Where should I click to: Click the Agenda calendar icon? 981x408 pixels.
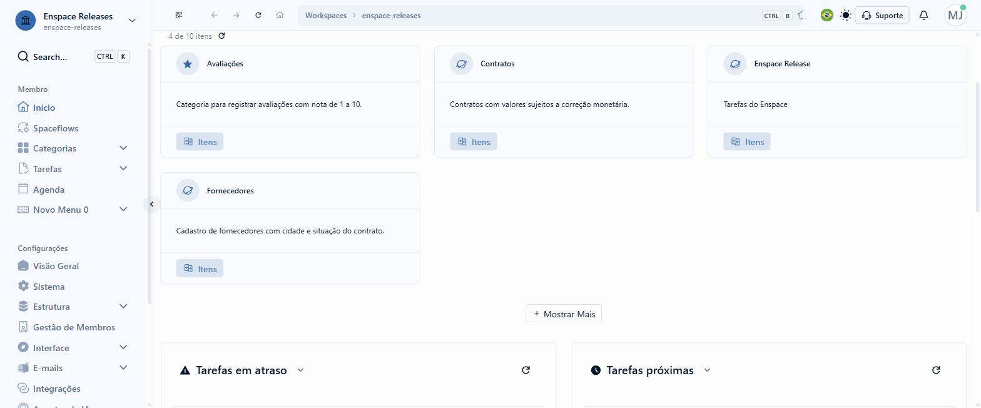(23, 188)
